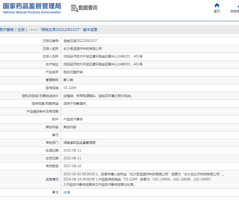Open the 首页 home icon
The height and width of the screenshot is (200, 239).
coord(217,5)
